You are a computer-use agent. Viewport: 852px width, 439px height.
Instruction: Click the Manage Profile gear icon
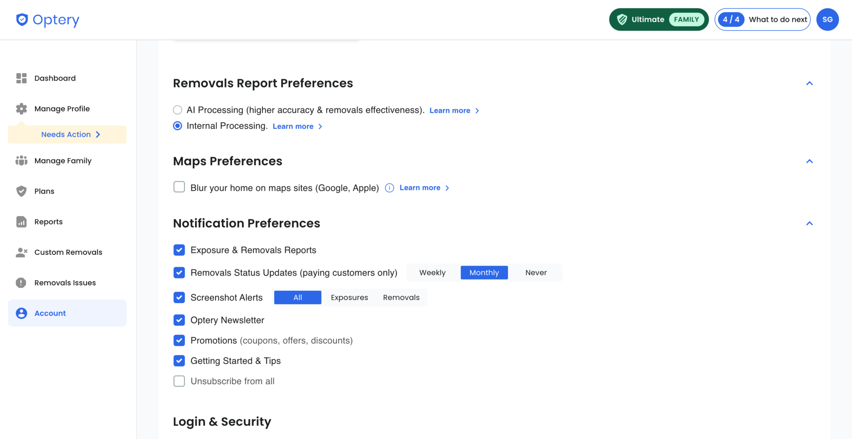click(21, 109)
